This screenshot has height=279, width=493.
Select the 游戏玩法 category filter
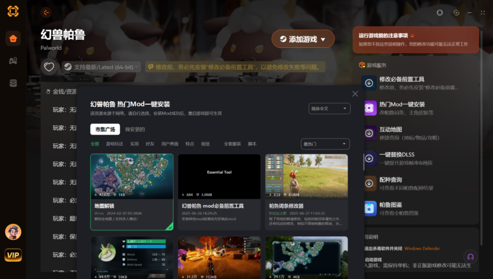[114, 144]
